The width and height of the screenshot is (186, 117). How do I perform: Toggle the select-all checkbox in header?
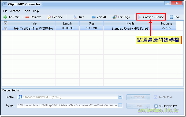pyautogui.click(x=6, y=23)
